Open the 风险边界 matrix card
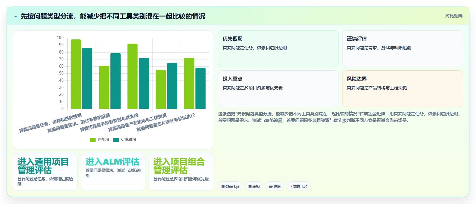Viewport: 476px width, 204px height. tap(402, 89)
